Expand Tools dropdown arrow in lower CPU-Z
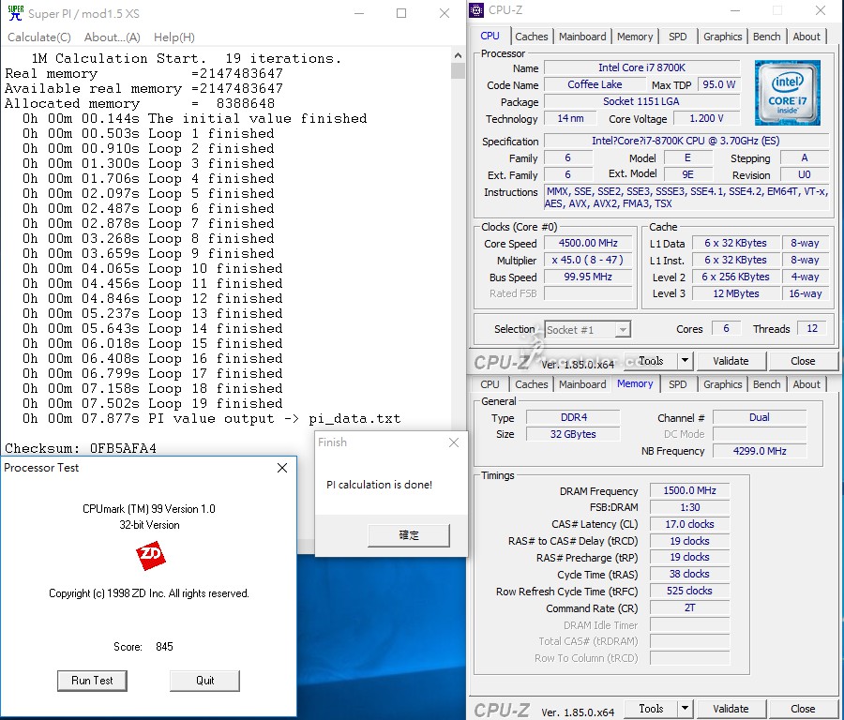 685,708
